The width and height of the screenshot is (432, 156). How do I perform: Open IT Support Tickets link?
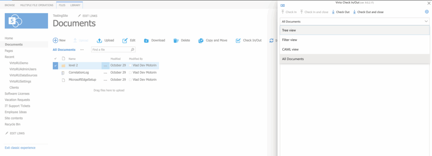(18, 106)
